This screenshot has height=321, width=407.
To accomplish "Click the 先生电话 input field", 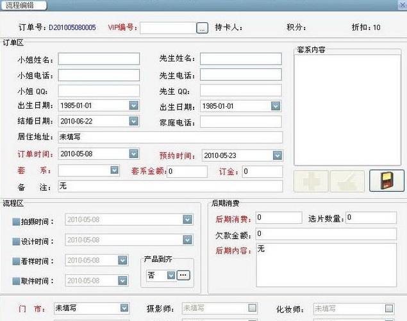I will tap(240, 75).
